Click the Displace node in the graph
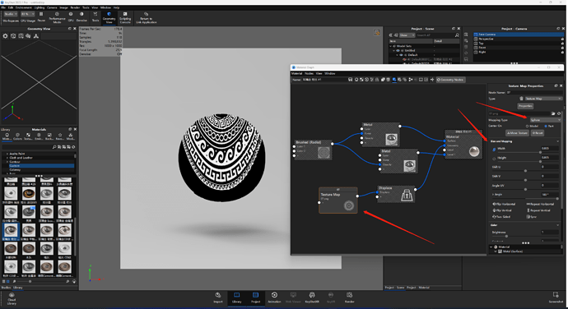 click(396, 194)
